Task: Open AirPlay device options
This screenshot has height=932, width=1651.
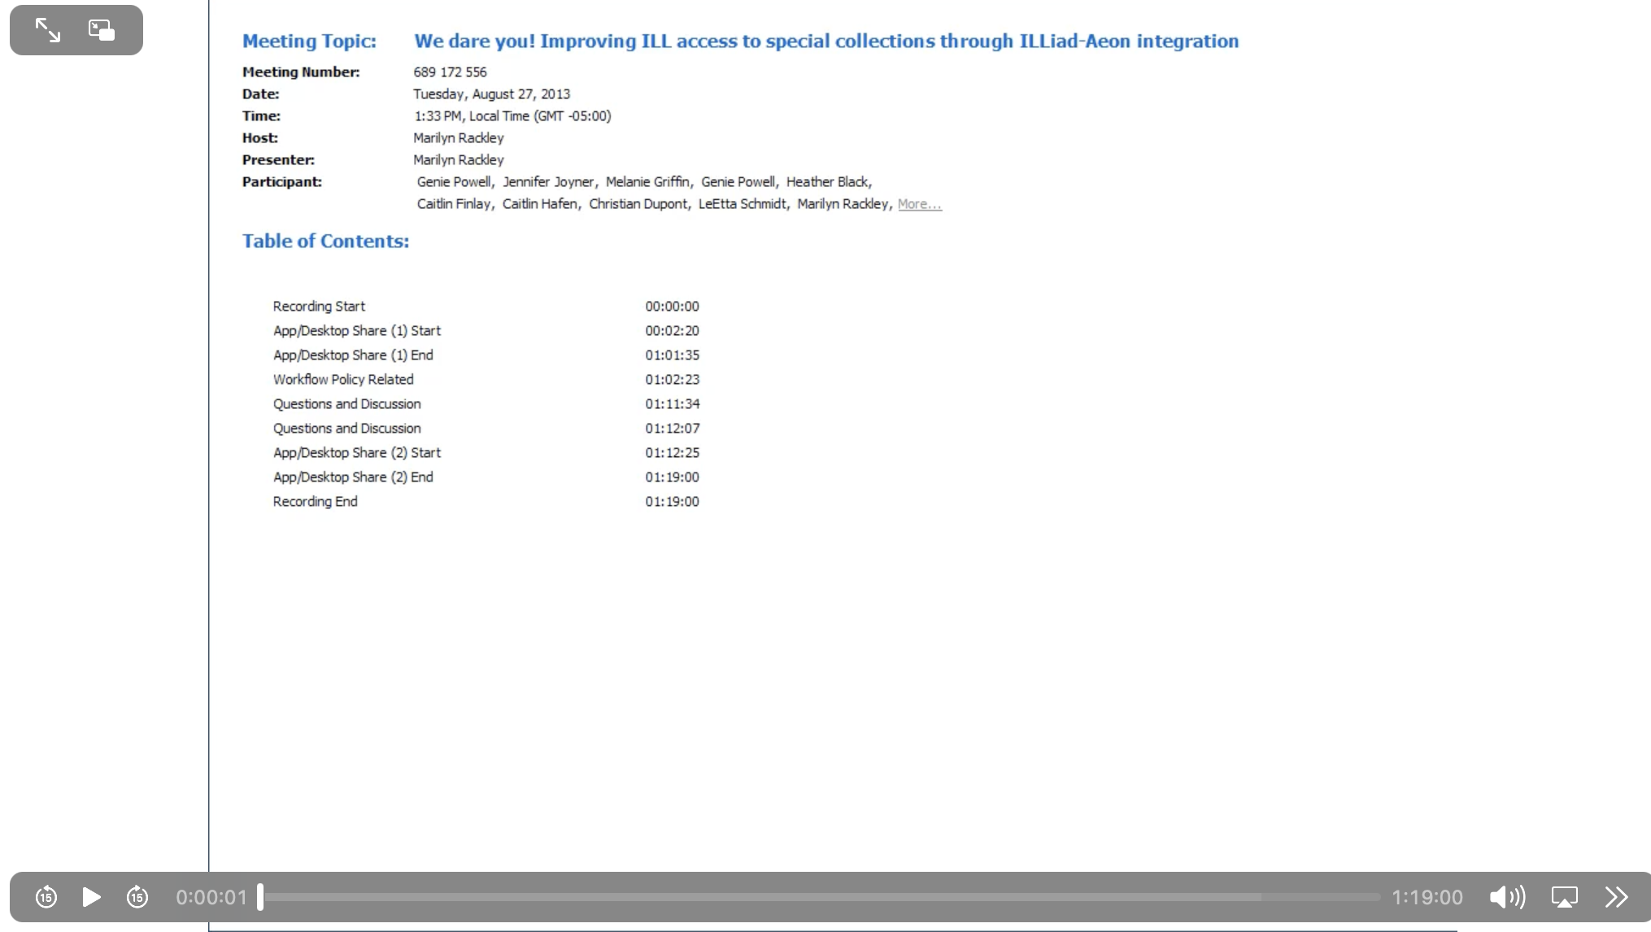Action: click(x=1564, y=897)
